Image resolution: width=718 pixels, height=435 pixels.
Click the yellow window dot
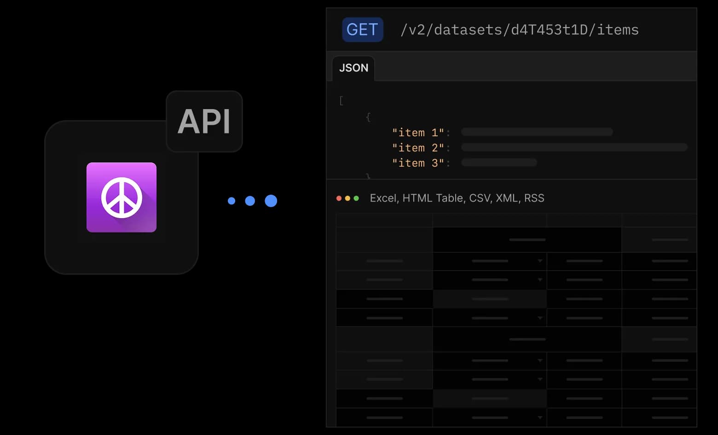click(347, 198)
